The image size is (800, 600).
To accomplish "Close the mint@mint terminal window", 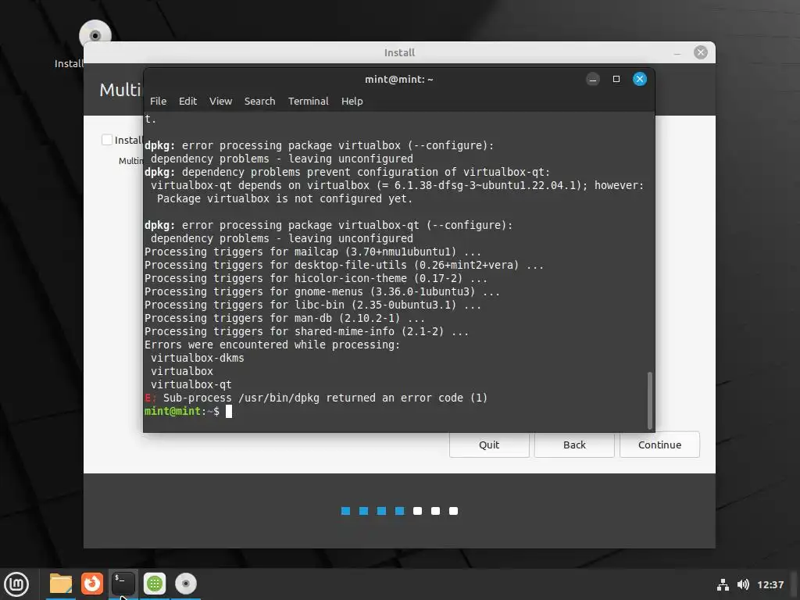I will pyautogui.click(x=640, y=79).
